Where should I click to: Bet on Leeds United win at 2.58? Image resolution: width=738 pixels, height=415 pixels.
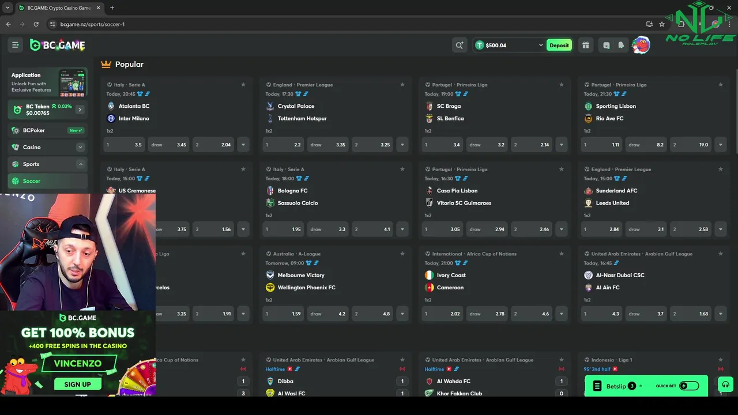[x=691, y=229]
